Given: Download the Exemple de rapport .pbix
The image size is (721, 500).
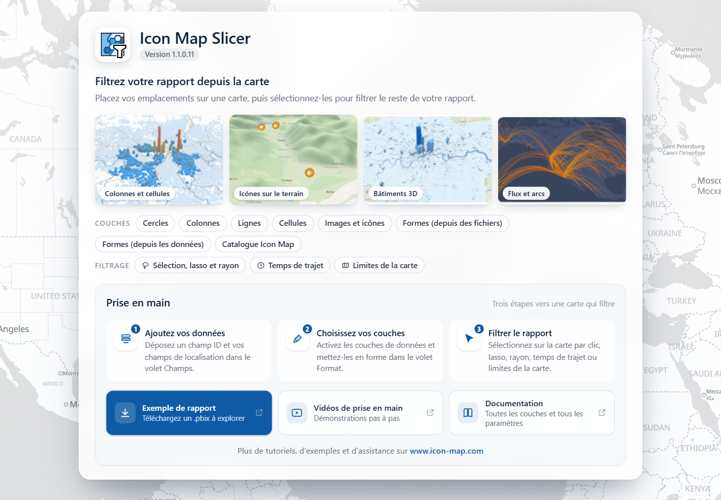Looking at the screenshot, I should click(189, 413).
